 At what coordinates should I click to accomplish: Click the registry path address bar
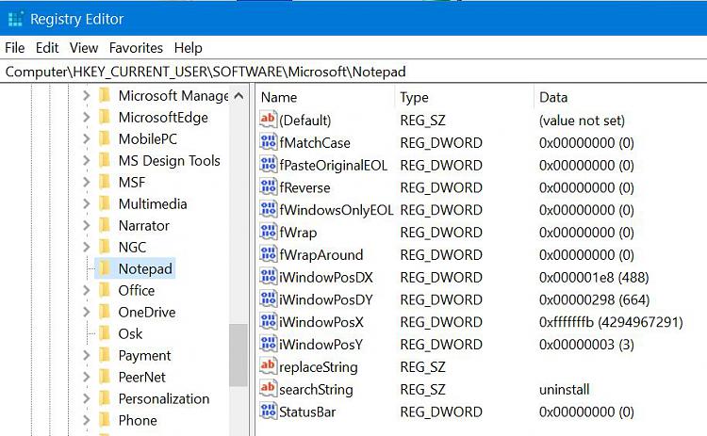[x=353, y=72]
